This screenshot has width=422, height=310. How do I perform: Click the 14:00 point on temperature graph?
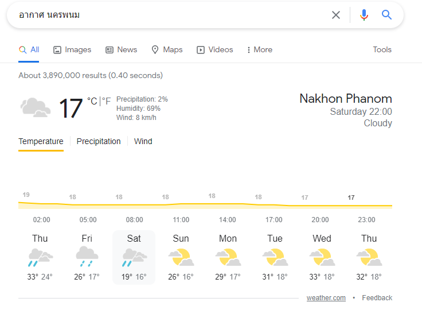pyautogui.click(x=227, y=204)
